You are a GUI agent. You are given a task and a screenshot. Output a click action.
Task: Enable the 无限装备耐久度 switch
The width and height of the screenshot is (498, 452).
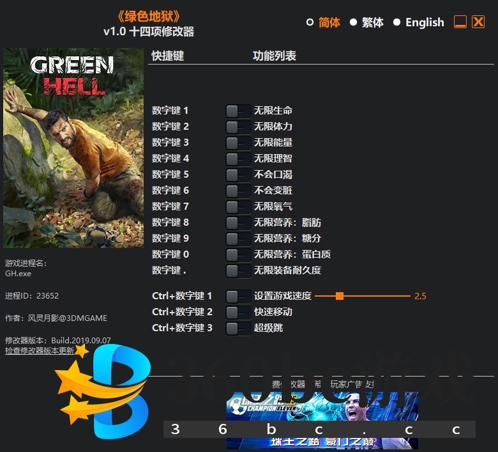238,270
